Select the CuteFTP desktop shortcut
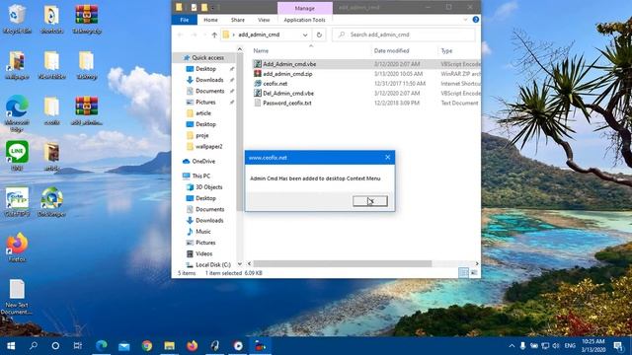632x355 pixels. point(17,201)
